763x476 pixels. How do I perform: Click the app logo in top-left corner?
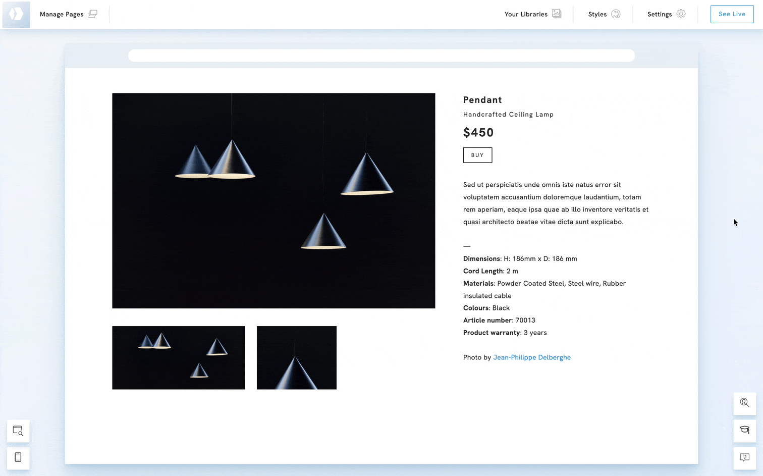pos(16,14)
